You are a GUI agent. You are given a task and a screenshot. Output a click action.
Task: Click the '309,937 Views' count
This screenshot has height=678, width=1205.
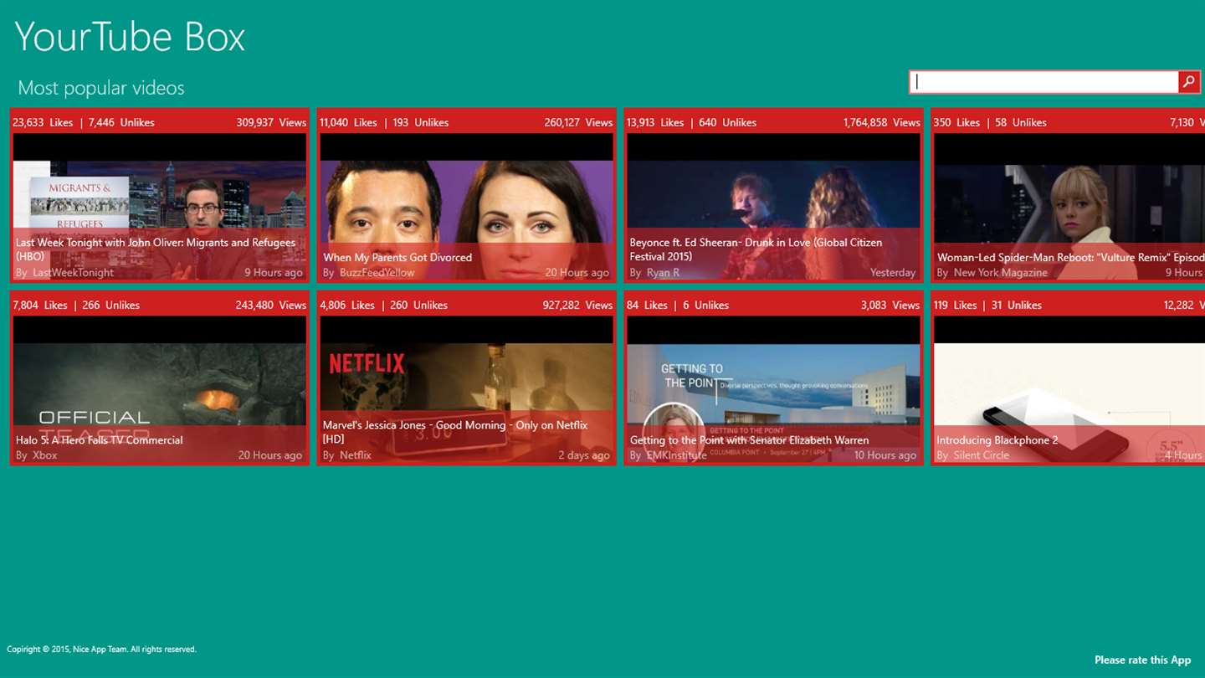[x=271, y=122]
